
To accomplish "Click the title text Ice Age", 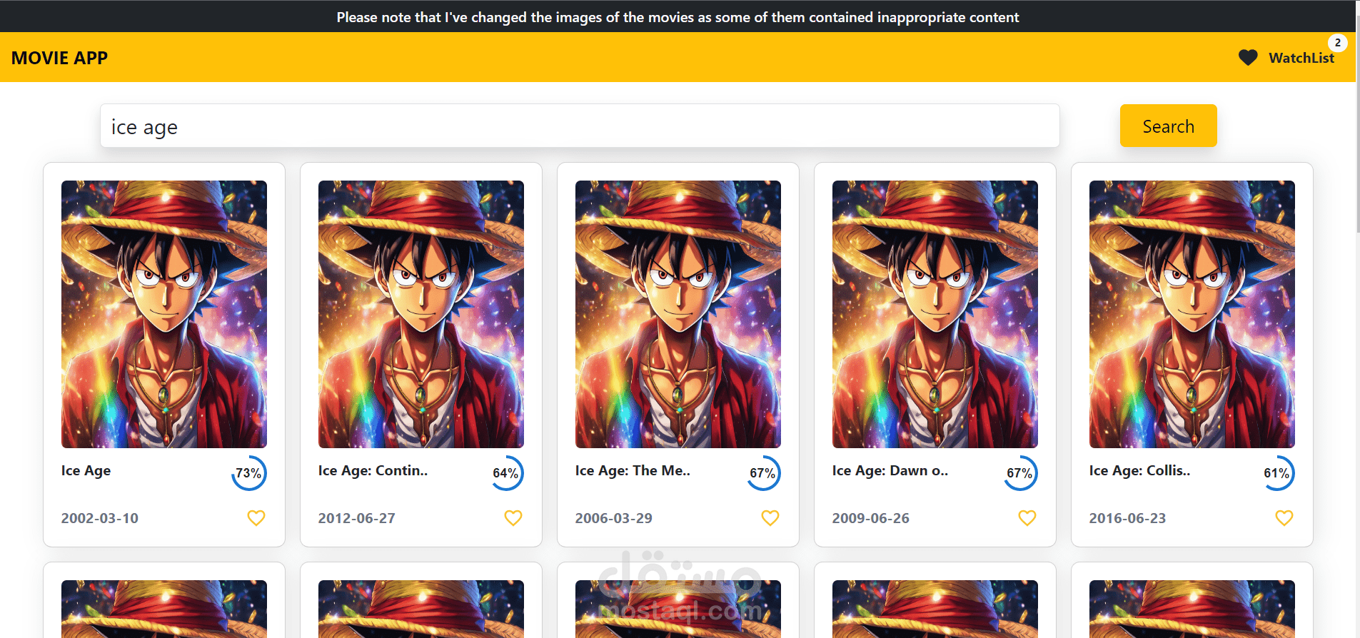I will 86,471.
